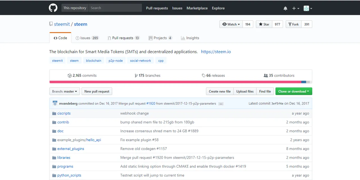Click Upload files button
The image size is (360, 180).
tap(245, 91)
